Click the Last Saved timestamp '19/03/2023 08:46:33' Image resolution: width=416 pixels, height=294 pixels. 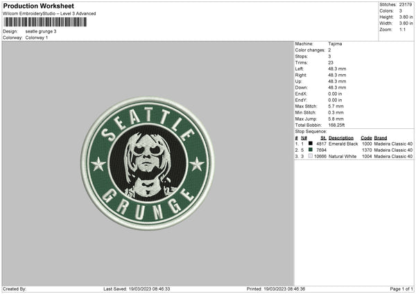click(149, 288)
